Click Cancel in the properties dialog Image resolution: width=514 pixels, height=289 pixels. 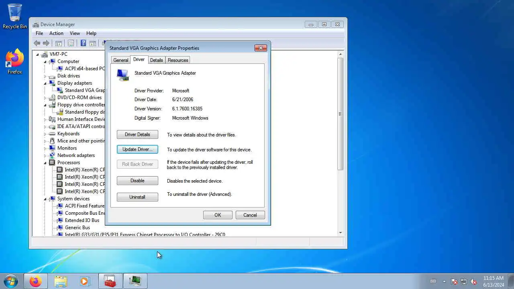tap(250, 215)
